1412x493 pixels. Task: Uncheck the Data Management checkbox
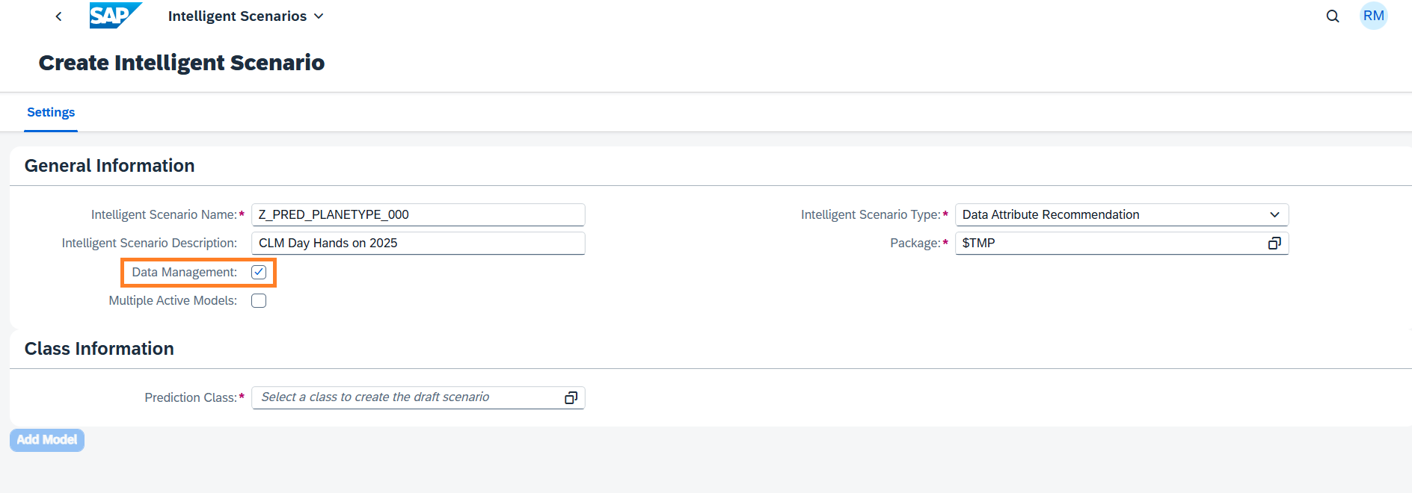(x=259, y=273)
